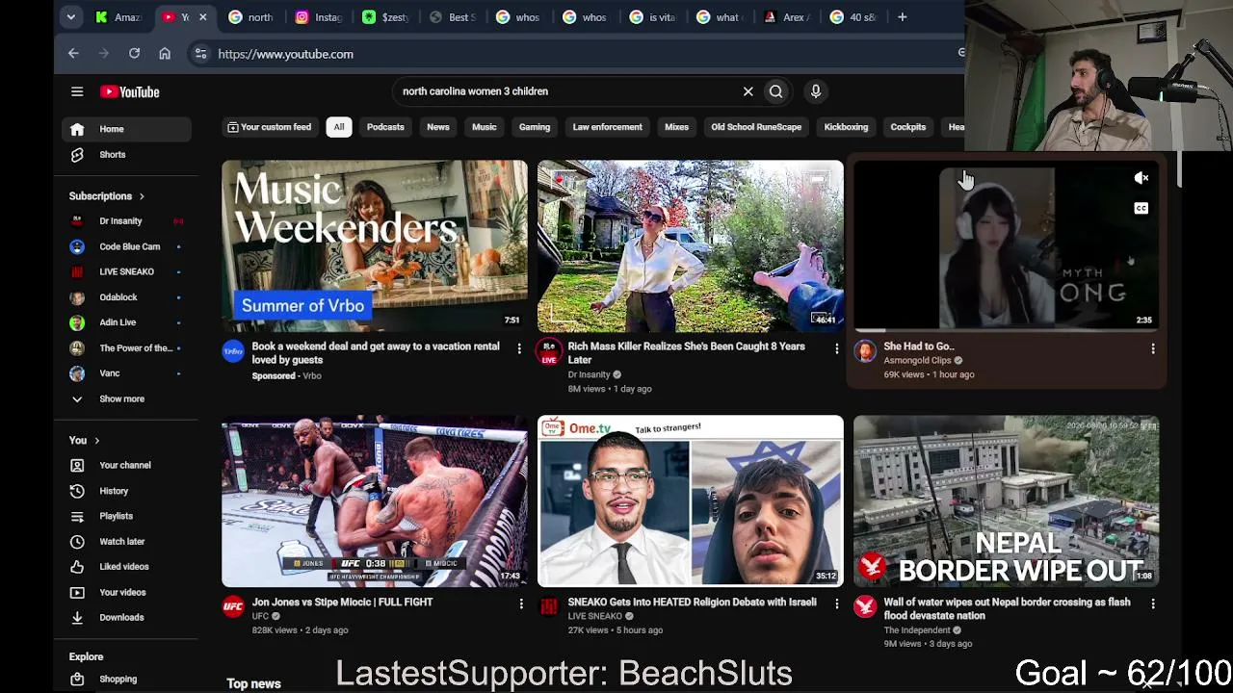The height and width of the screenshot is (693, 1233).
Task: Open options menu for She Had to Go video
Action: coord(1153,348)
